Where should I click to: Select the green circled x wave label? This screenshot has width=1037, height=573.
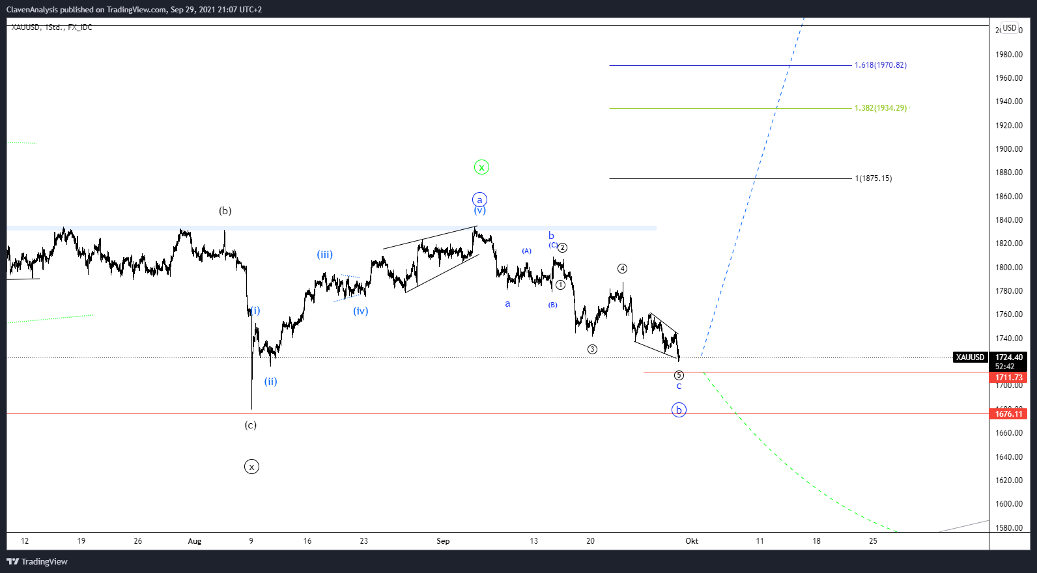pyautogui.click(x=481, y=167)
